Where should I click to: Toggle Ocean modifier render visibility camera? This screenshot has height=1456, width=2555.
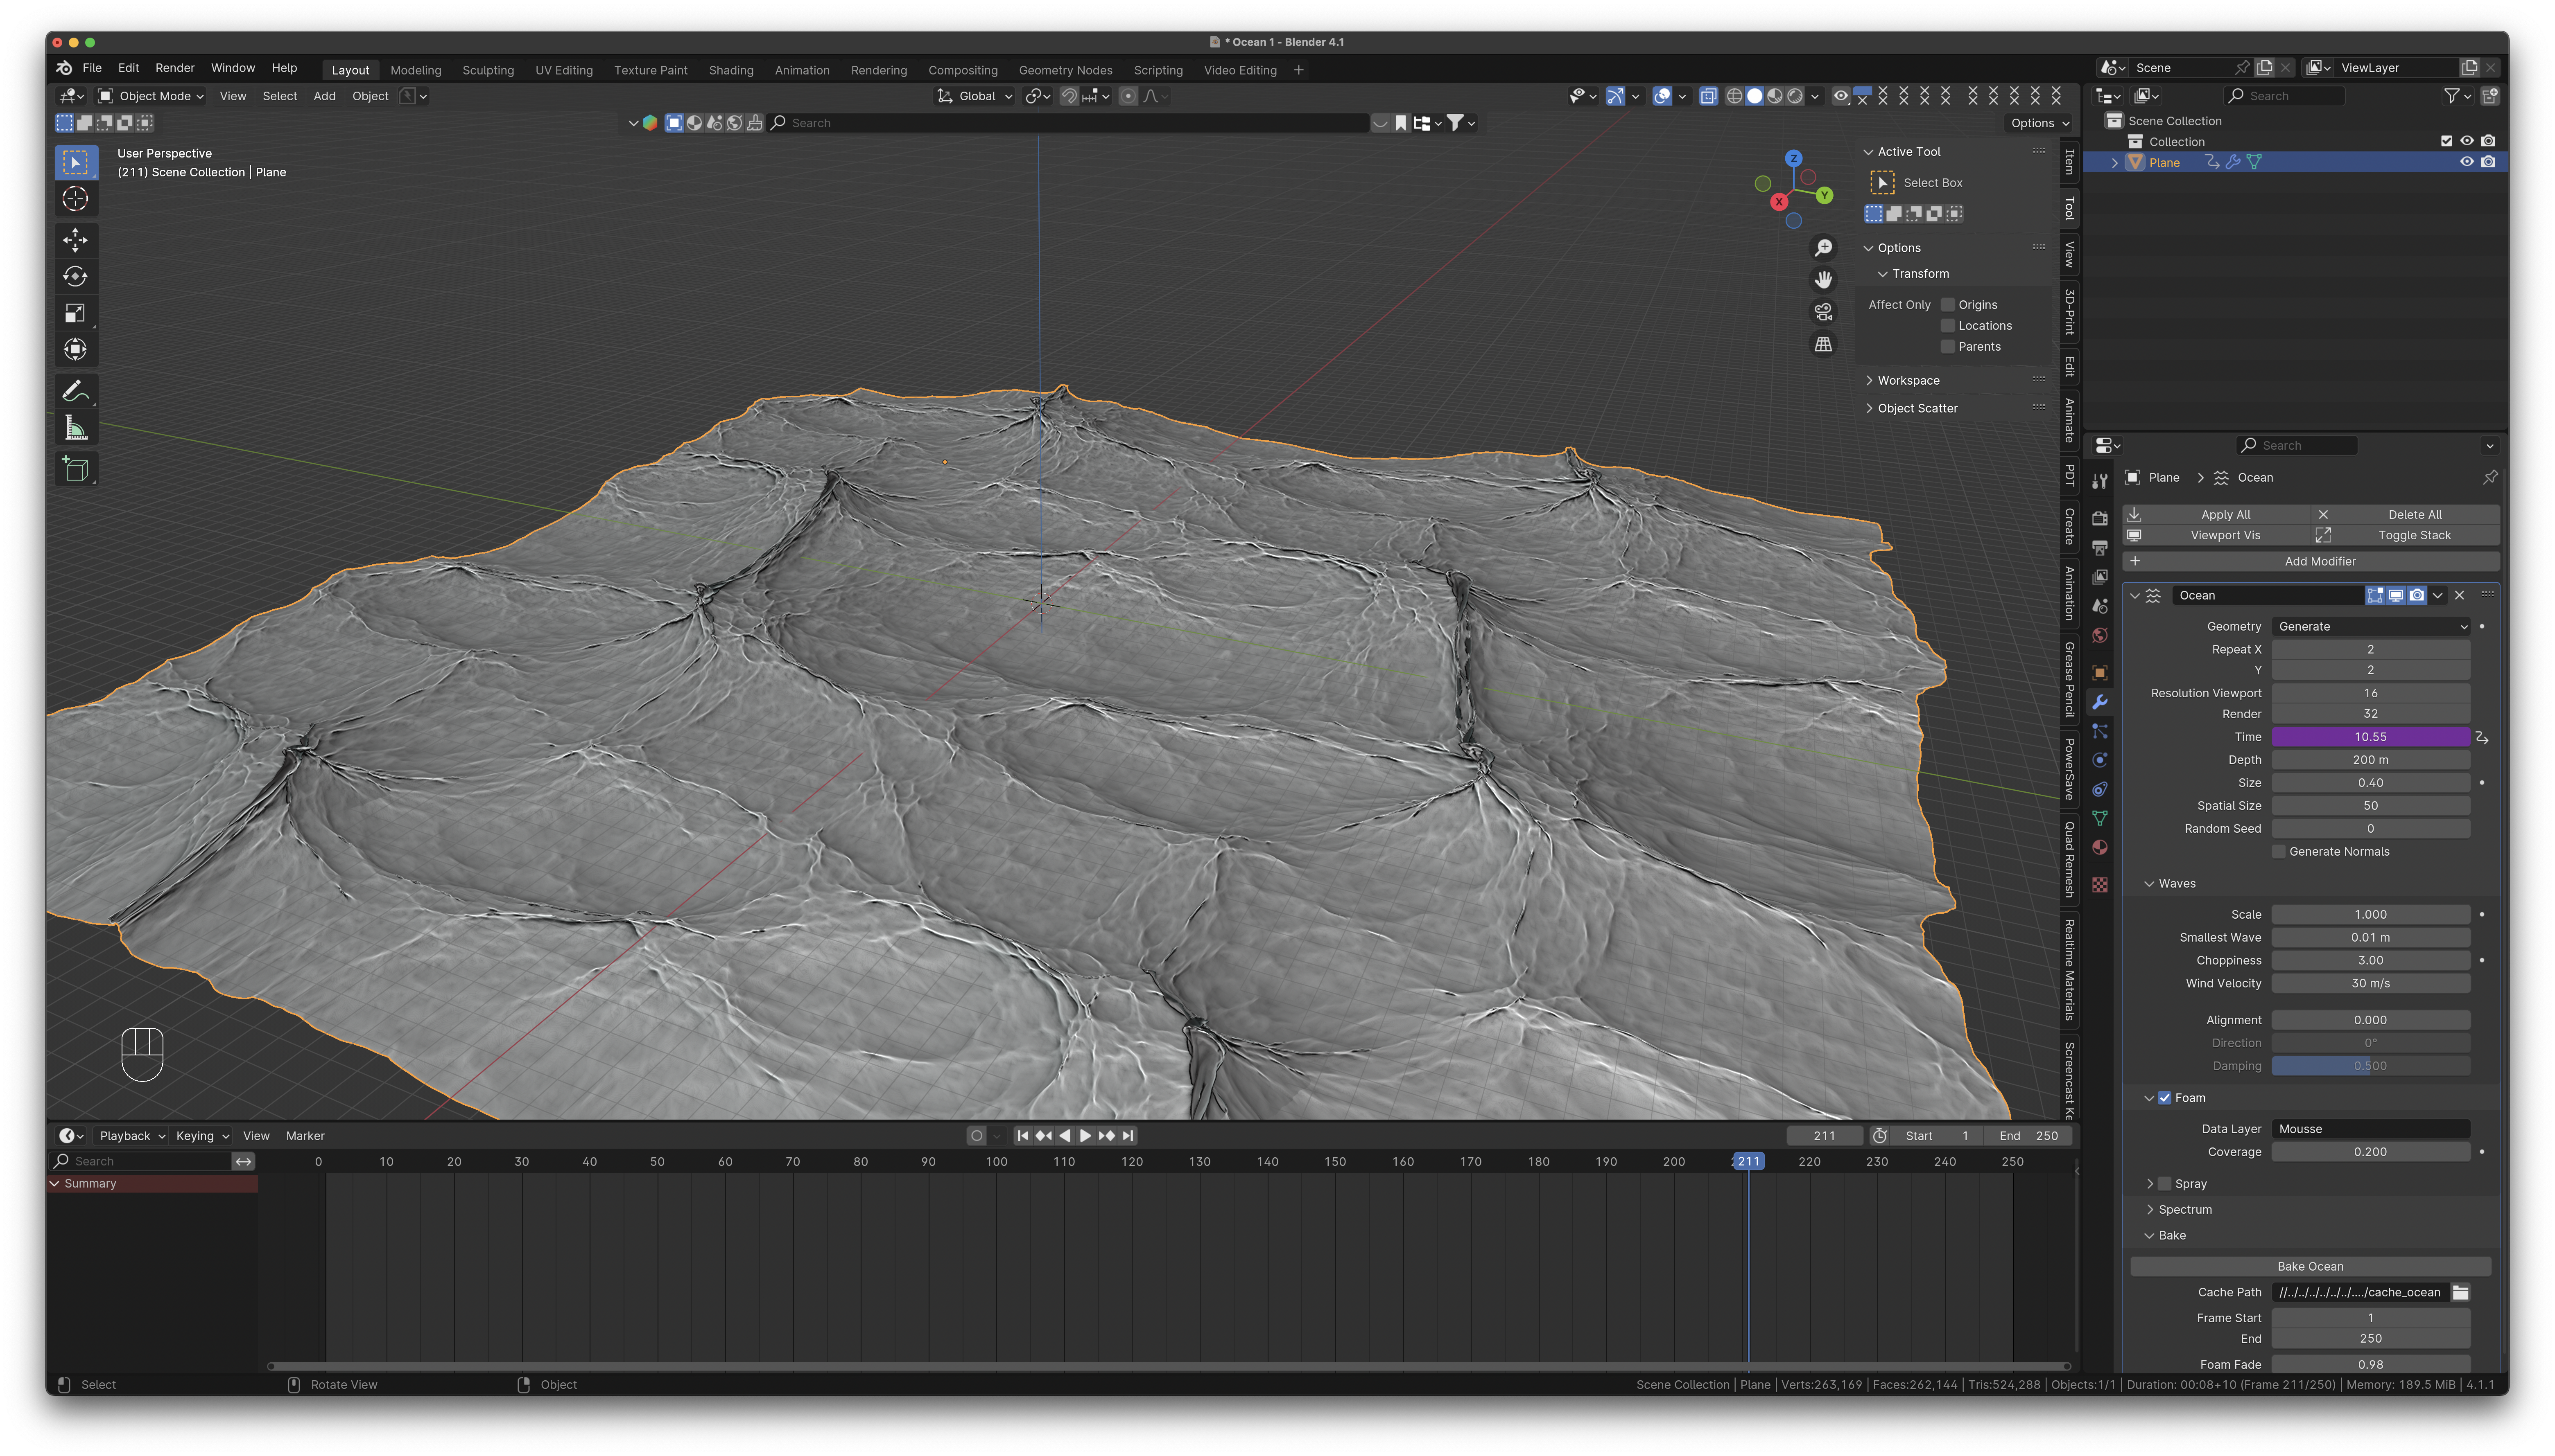(x=2417, y=595)
